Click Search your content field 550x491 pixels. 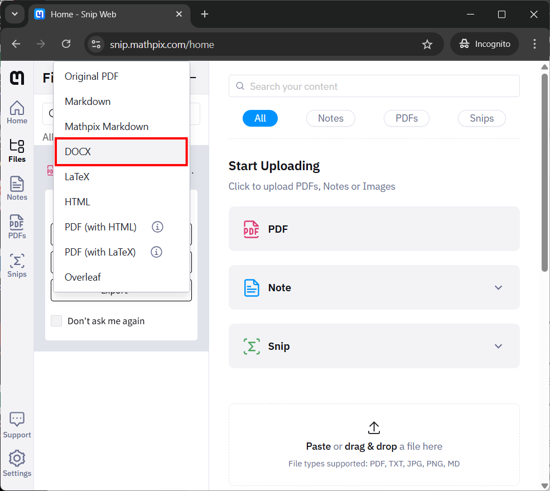374,86
